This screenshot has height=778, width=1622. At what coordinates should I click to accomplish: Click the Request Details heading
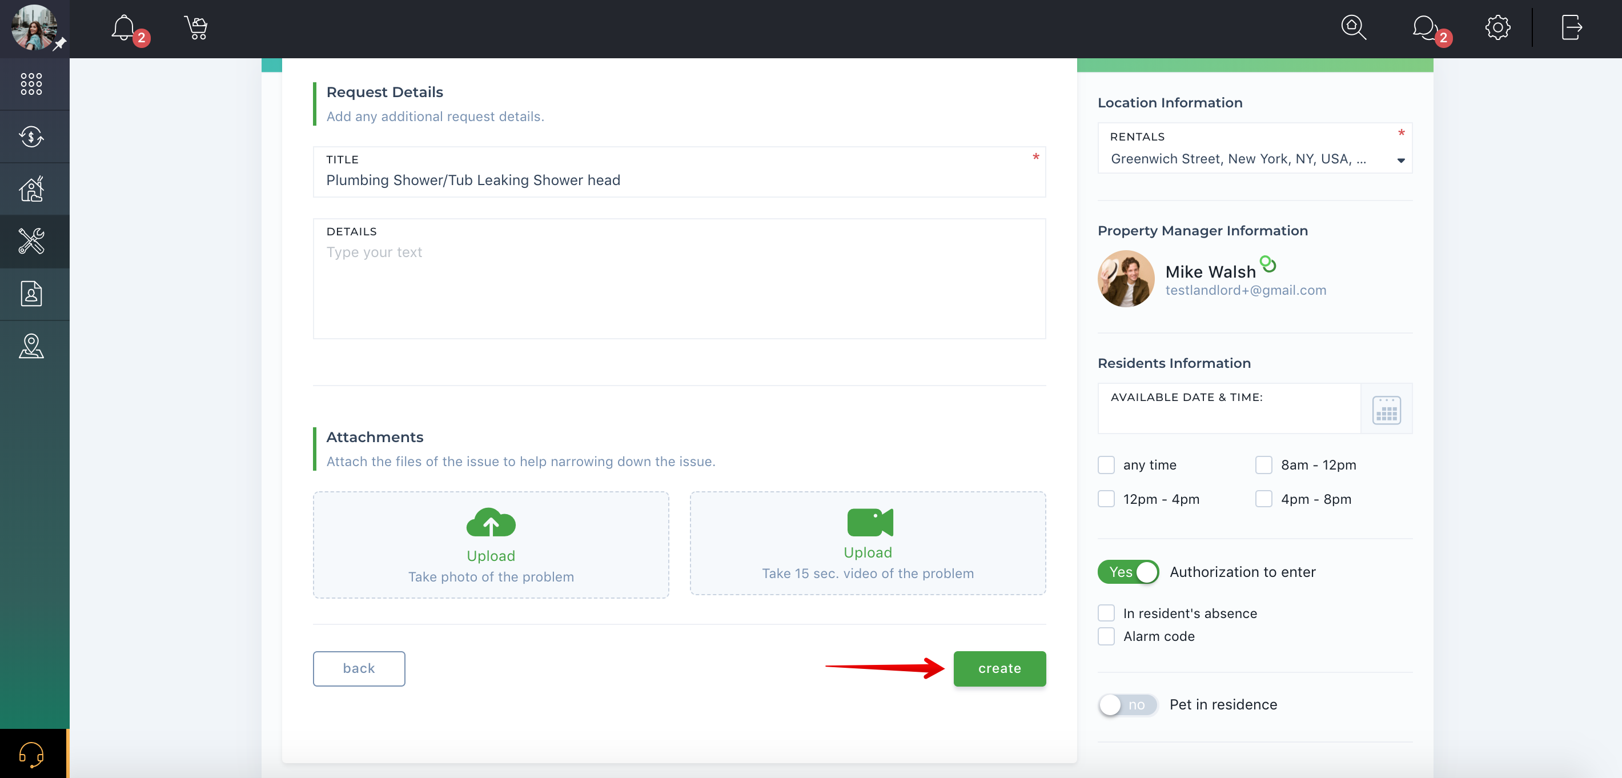click(x=385, y=92)
